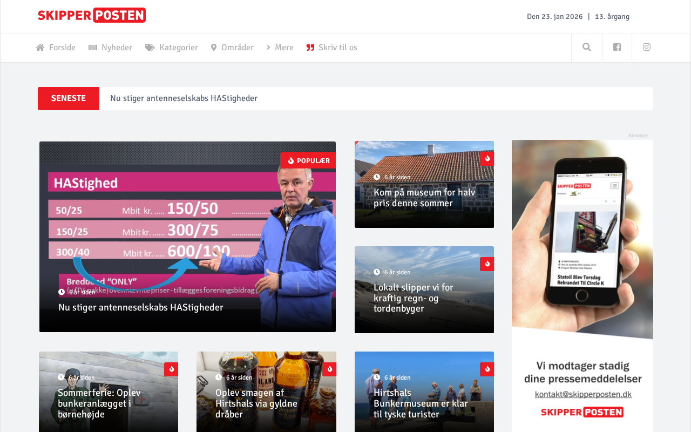Expand the Kategorier menu

172,48
